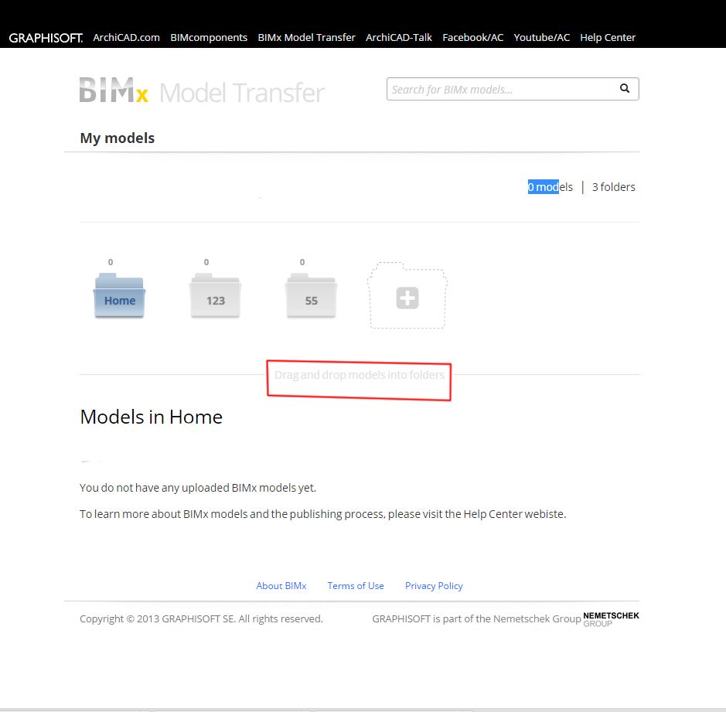Open the Privacy Policy link
This screenshot has height=712, width=726.
(434, 586)
